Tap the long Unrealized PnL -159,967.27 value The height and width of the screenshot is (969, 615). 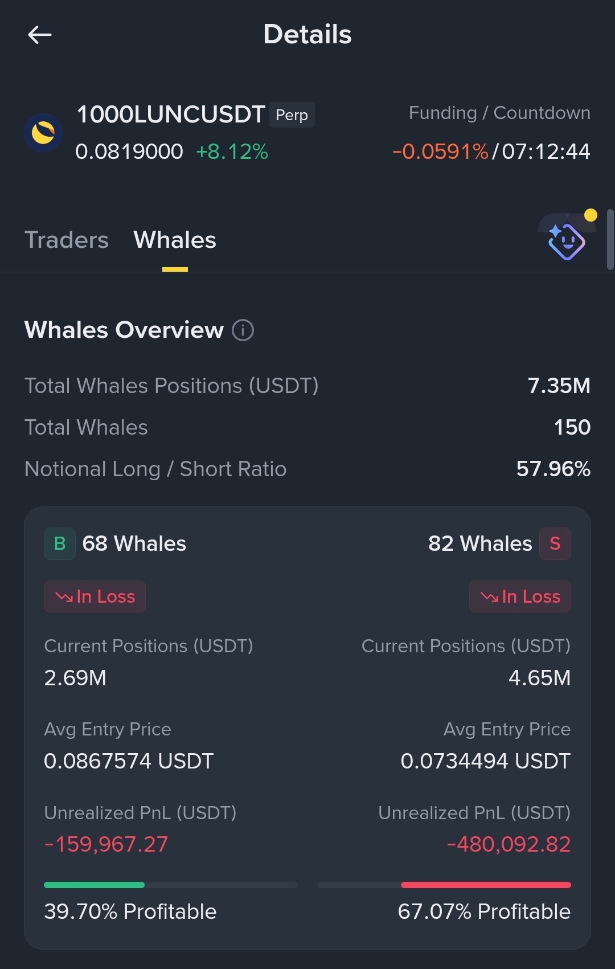point(106,844)
